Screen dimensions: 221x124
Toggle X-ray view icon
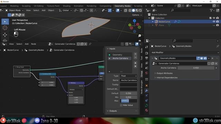(126, 10)
